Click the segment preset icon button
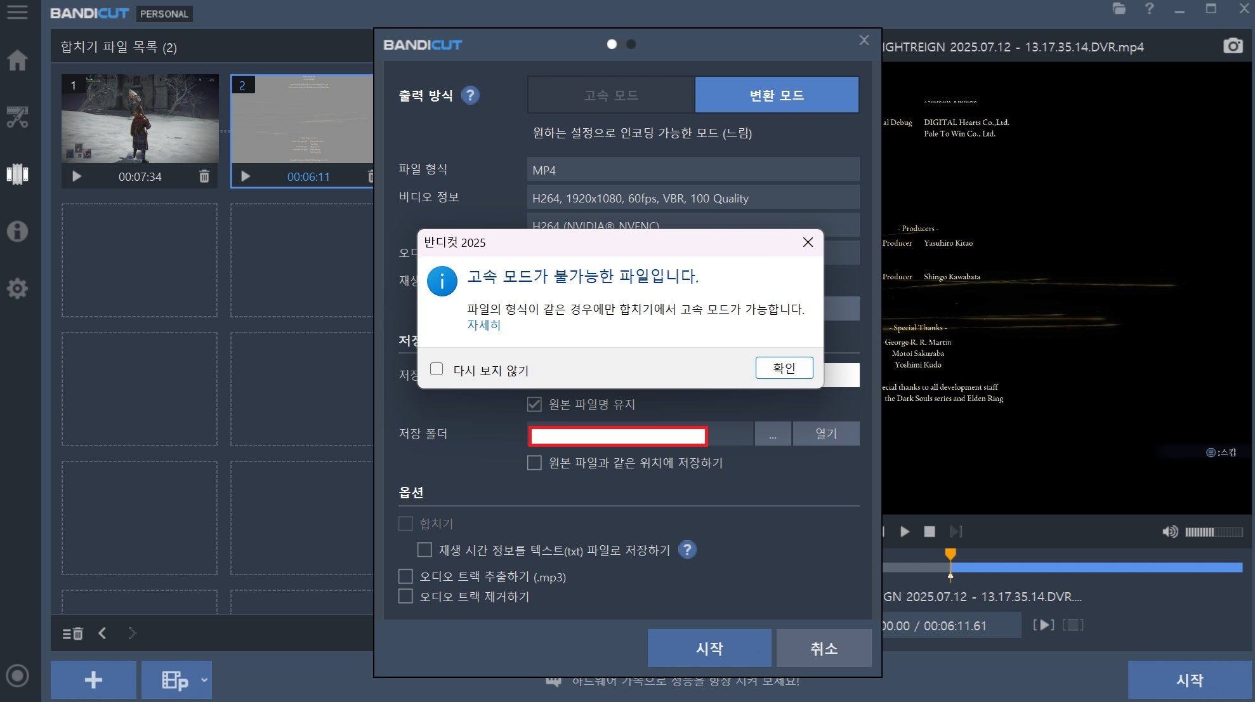Image resolution: width=1255 pixels, height=702 pixels. pyautogui.click(x=174, y=680)
